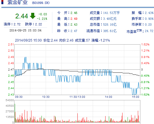Viewport: 154px width, 124px height.
Task: Click the 总市值 market cap 528.16亿
Action: [110, 25]
